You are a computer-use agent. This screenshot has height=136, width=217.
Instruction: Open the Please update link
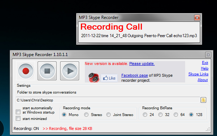click(142, 64)
